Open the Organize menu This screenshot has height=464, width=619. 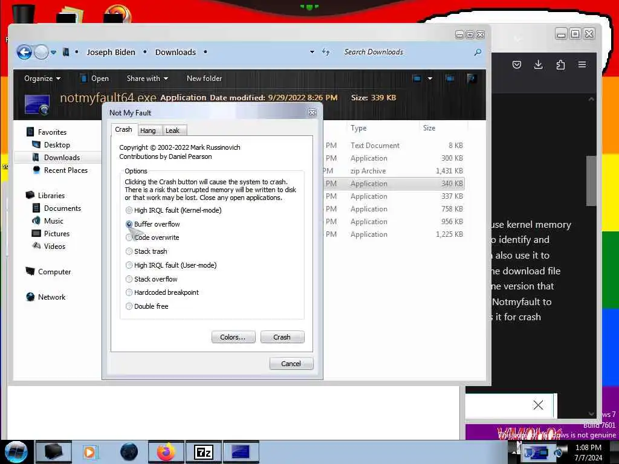(42, 79)
